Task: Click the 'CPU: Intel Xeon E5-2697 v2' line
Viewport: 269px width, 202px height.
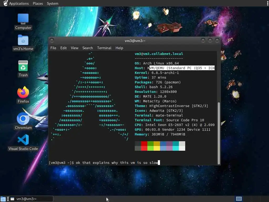Action: [174, 125]
